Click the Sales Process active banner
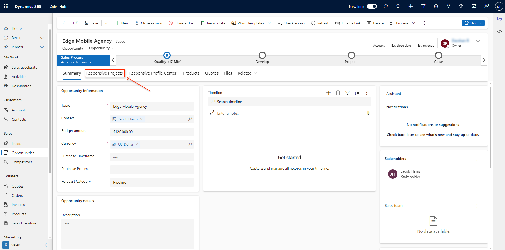The height and width of the screenshot is (250, 505). 83,60
